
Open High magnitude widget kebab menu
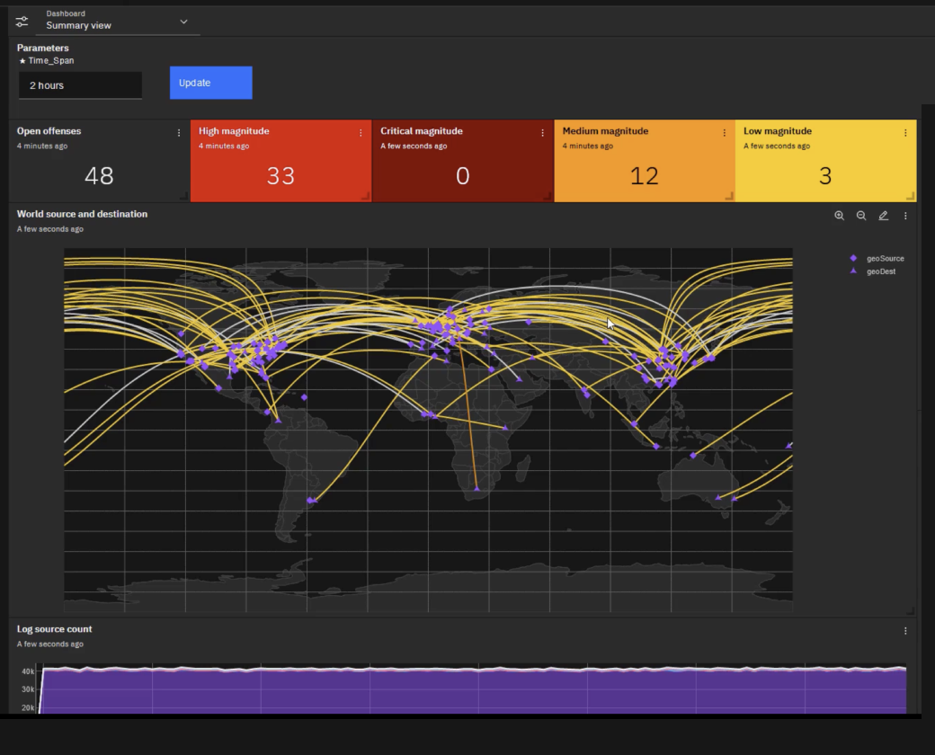[x=361, y=133]
